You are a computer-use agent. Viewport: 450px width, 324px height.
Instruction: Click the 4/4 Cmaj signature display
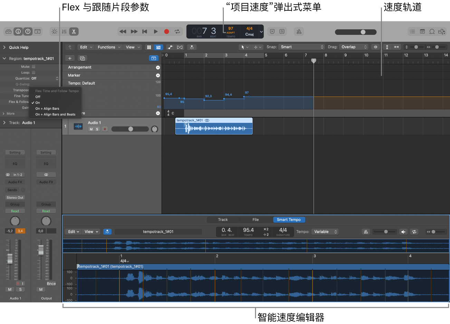click(249, 31)
